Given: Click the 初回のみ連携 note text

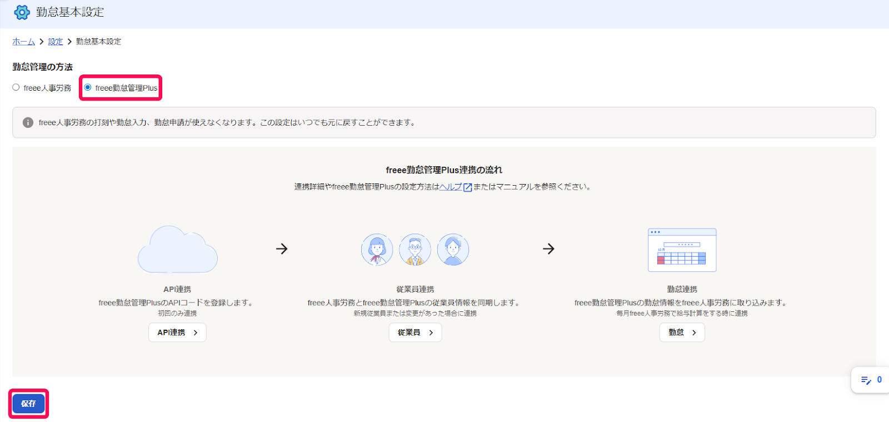Looking at the screenshot, I should click(177, 314).
